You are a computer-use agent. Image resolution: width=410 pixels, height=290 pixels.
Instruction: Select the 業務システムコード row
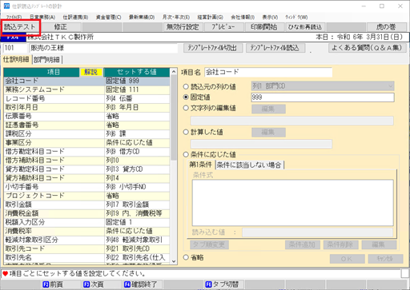86,89
